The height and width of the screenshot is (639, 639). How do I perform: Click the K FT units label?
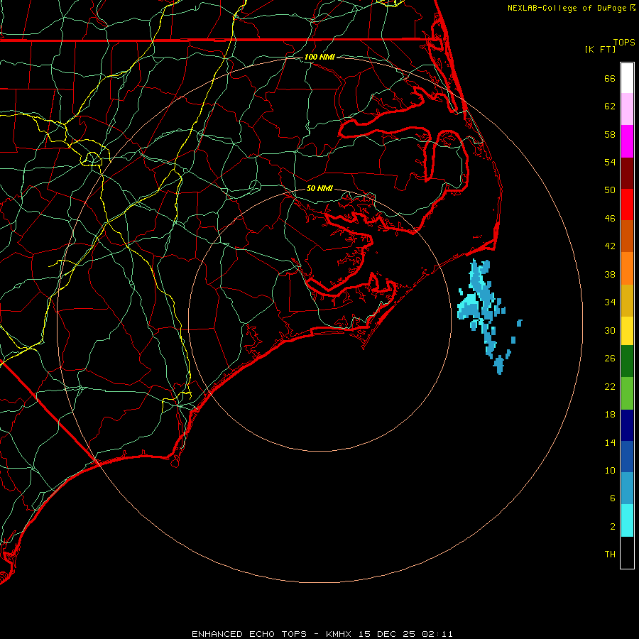pyautogui.click(x=600, y=49)
